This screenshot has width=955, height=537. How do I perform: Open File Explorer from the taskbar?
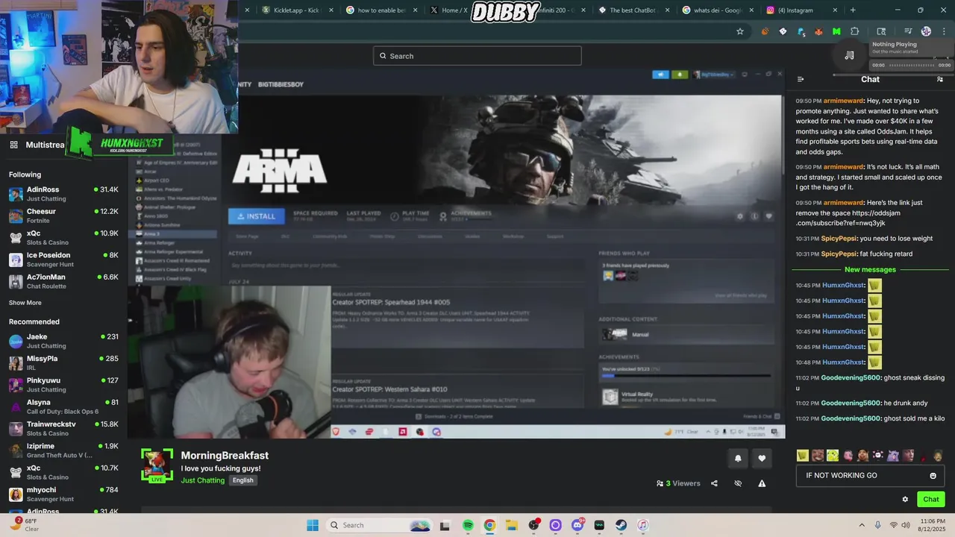[512, 525]
